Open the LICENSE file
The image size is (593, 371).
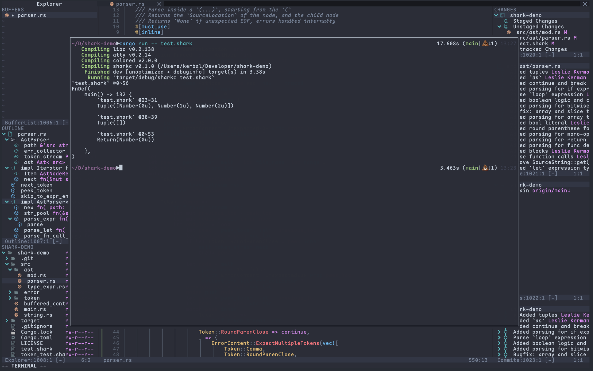click(32, 343)
